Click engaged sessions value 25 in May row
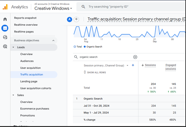 [x=174, y=113]
